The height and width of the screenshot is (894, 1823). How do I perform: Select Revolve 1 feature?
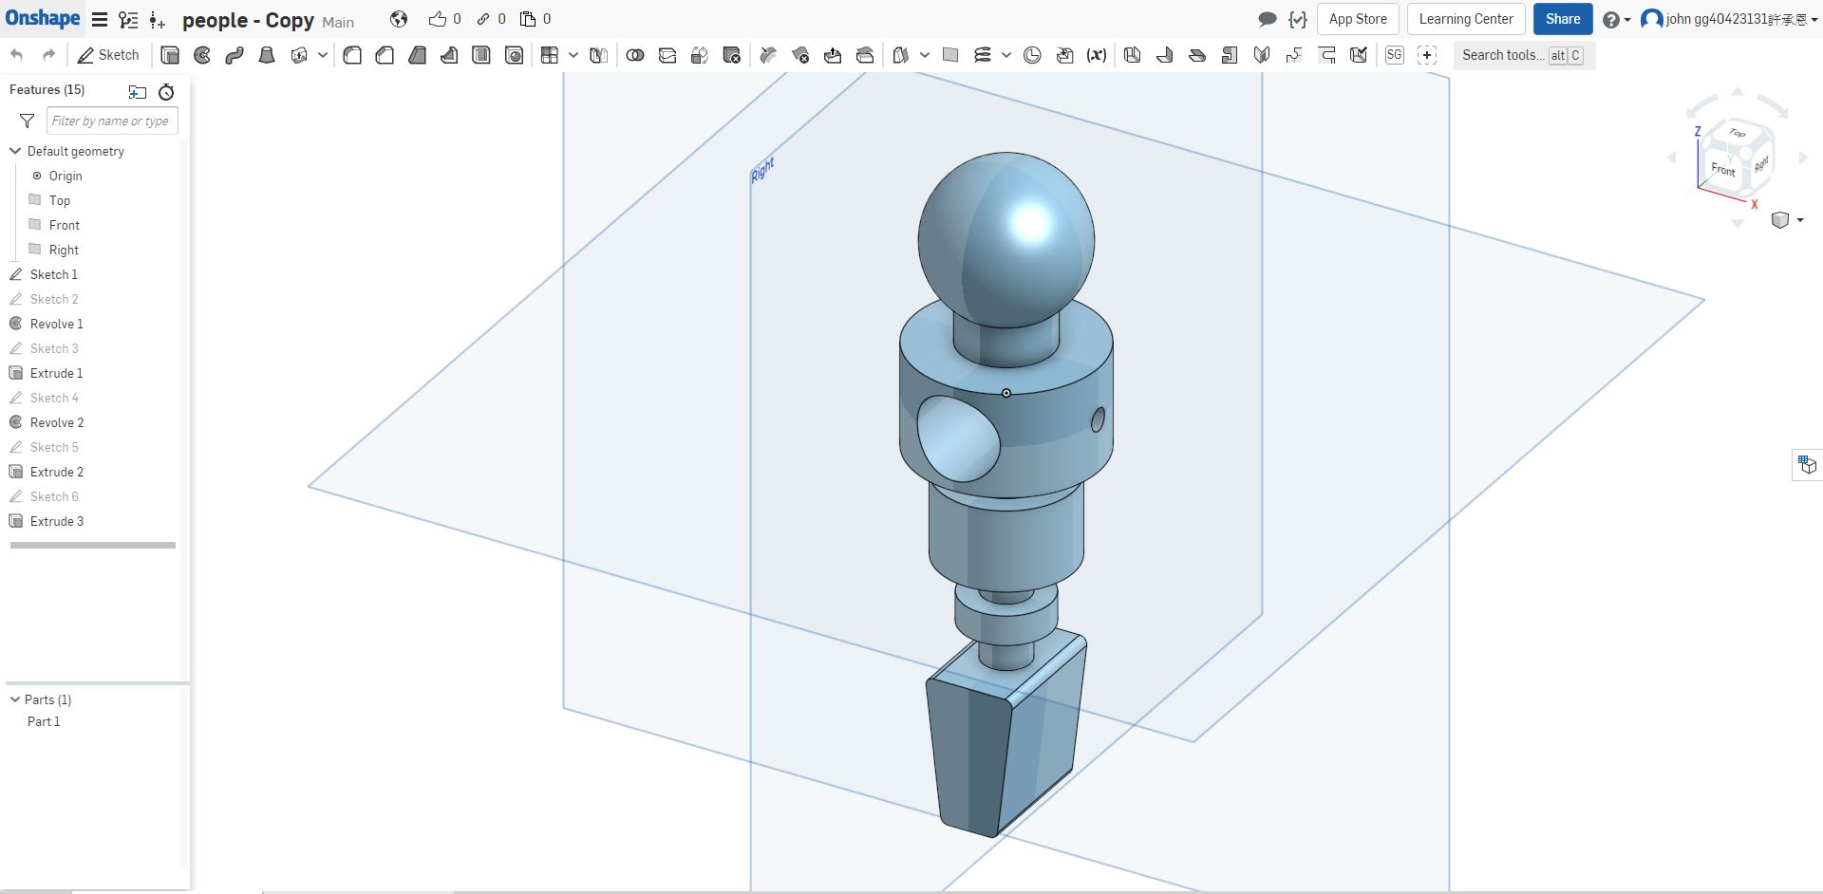[x=57, y=324]
